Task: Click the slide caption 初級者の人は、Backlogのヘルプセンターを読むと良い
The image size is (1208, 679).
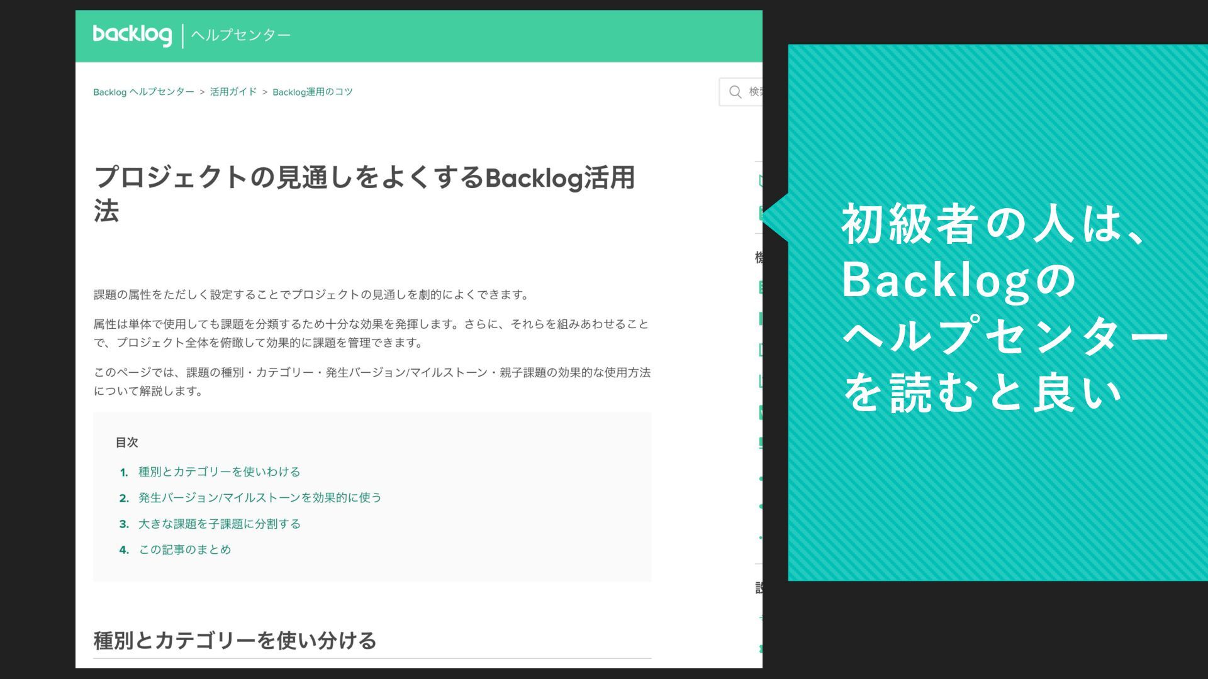Action: (1005, 308)
